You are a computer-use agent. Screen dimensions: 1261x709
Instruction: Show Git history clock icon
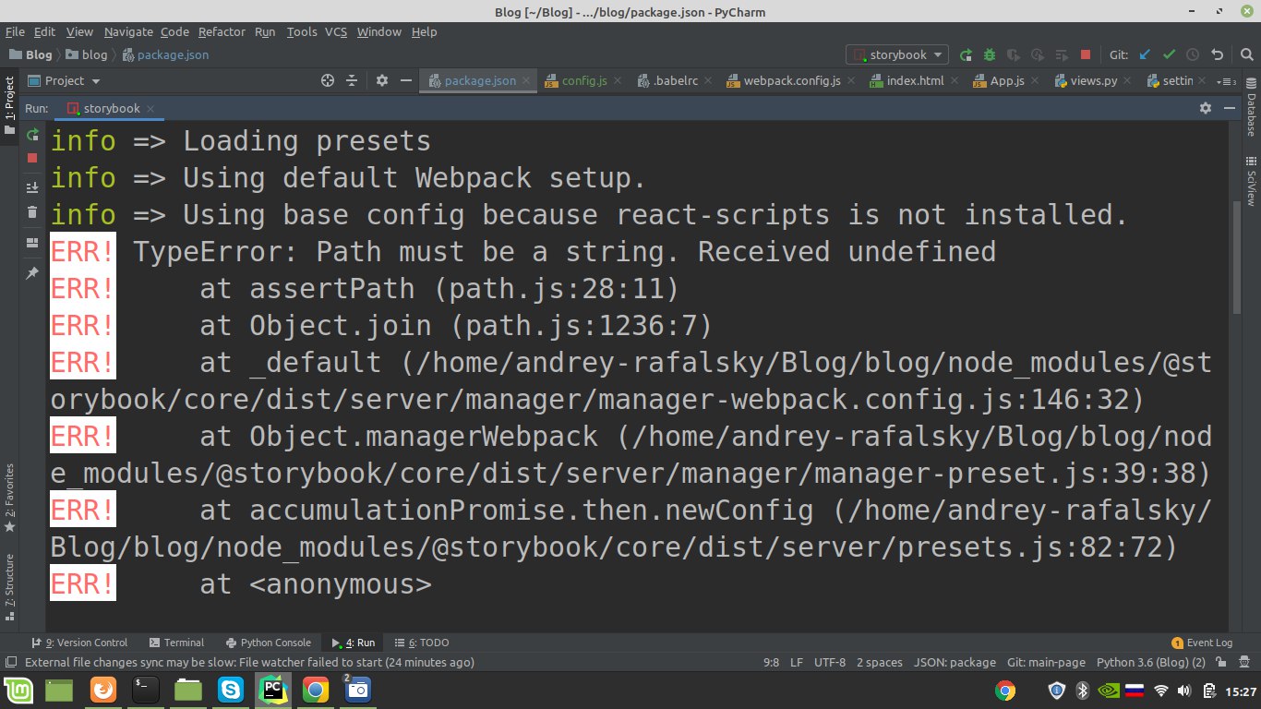click(x=1193, y=54)
